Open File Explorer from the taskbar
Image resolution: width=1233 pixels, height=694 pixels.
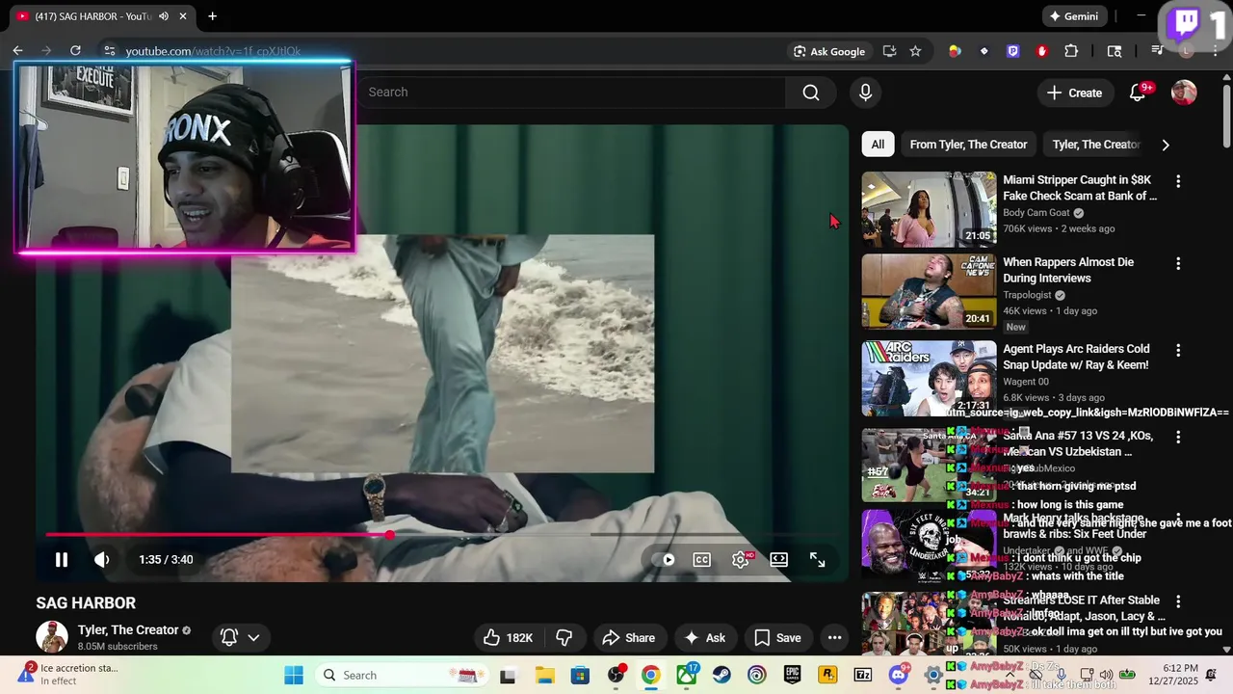(544, 675)
